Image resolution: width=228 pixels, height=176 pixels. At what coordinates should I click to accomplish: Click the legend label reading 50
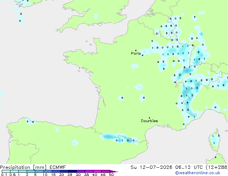[111, 175]
